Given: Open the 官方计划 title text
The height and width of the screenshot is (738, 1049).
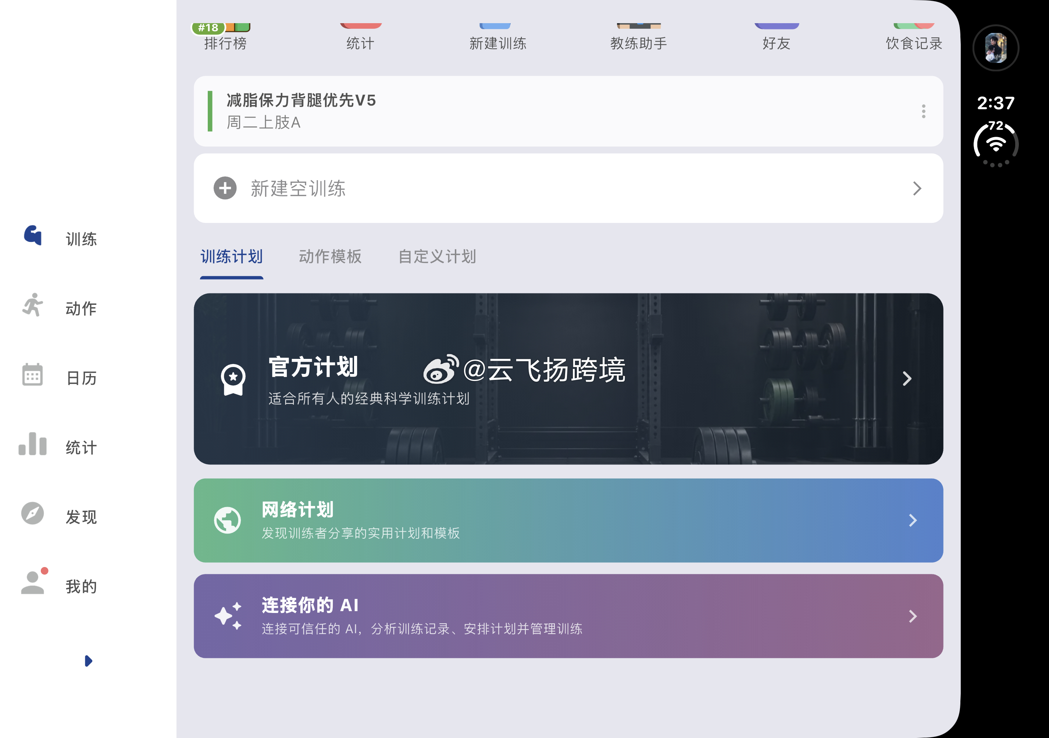Looking at the screenshot, I should [x=313, y=367].
